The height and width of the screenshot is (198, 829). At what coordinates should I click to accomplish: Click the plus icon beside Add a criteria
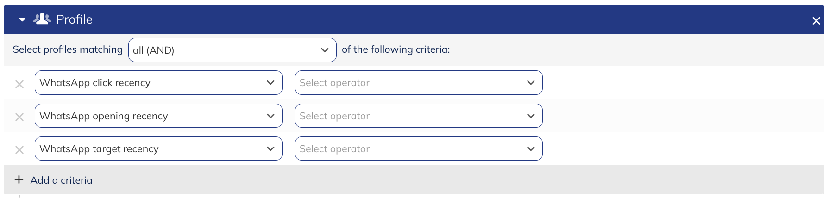[19, 179]
